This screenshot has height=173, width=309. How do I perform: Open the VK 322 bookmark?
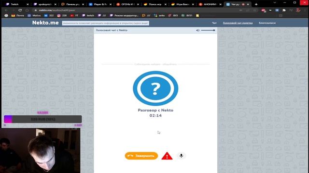pos(49,15)
